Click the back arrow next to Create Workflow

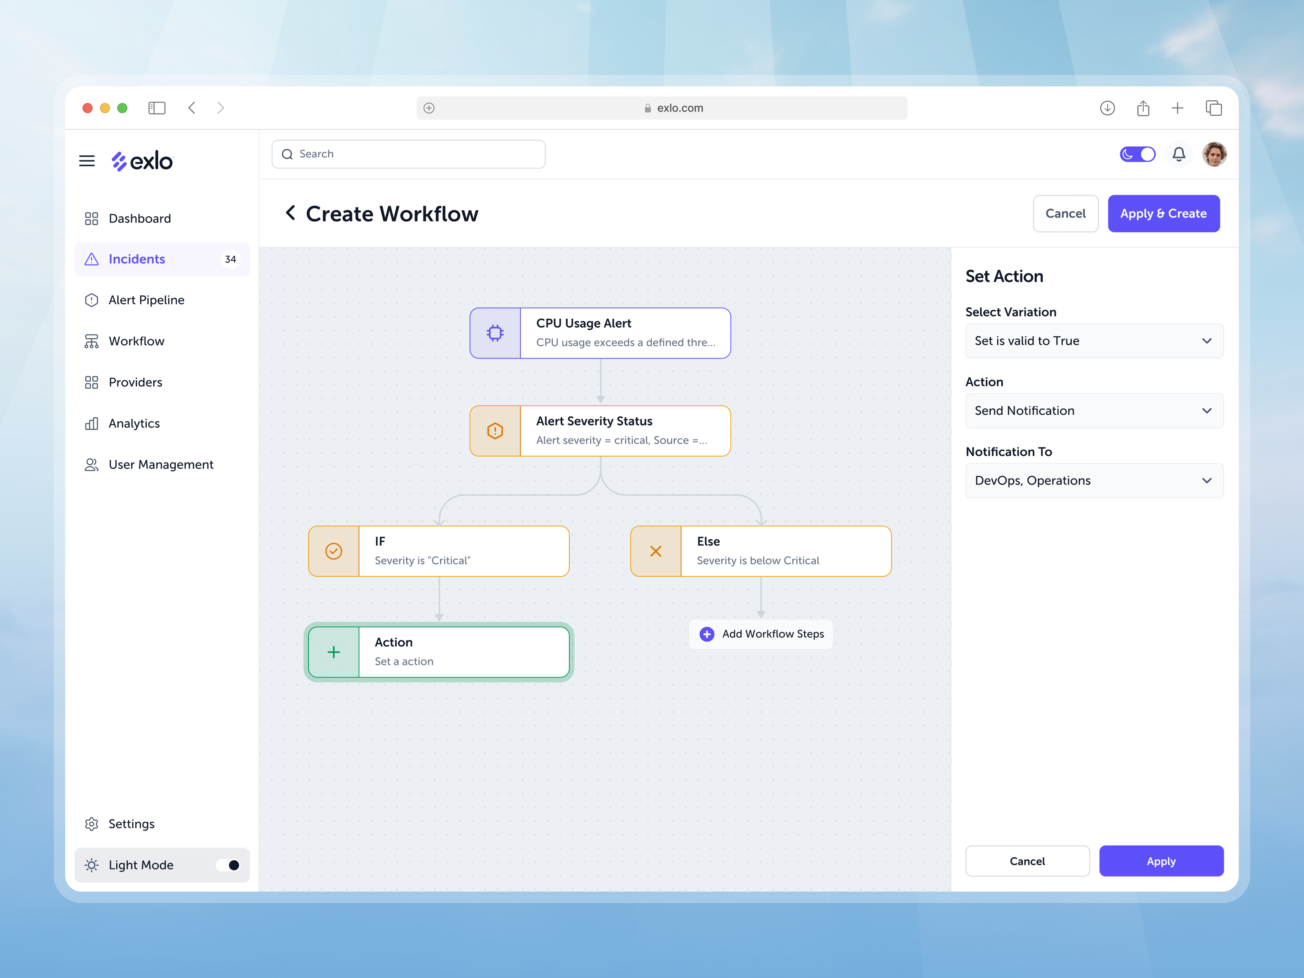pos(290,214)
